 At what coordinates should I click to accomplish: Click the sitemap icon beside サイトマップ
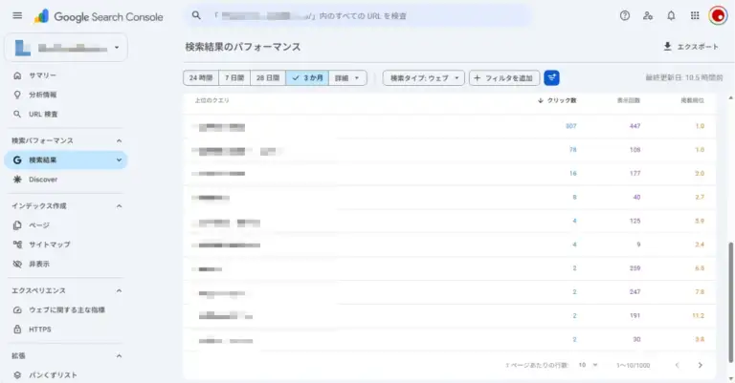tap(17, 245)
